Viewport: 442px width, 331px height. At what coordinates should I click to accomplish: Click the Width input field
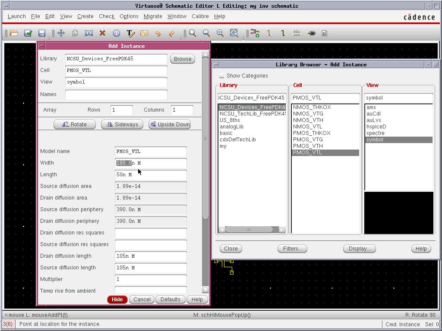151,163
